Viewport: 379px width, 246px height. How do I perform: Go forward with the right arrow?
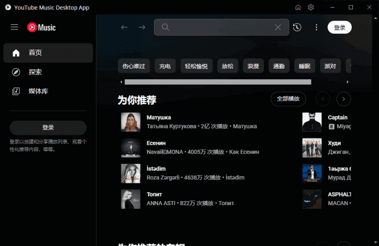(142, 27)
